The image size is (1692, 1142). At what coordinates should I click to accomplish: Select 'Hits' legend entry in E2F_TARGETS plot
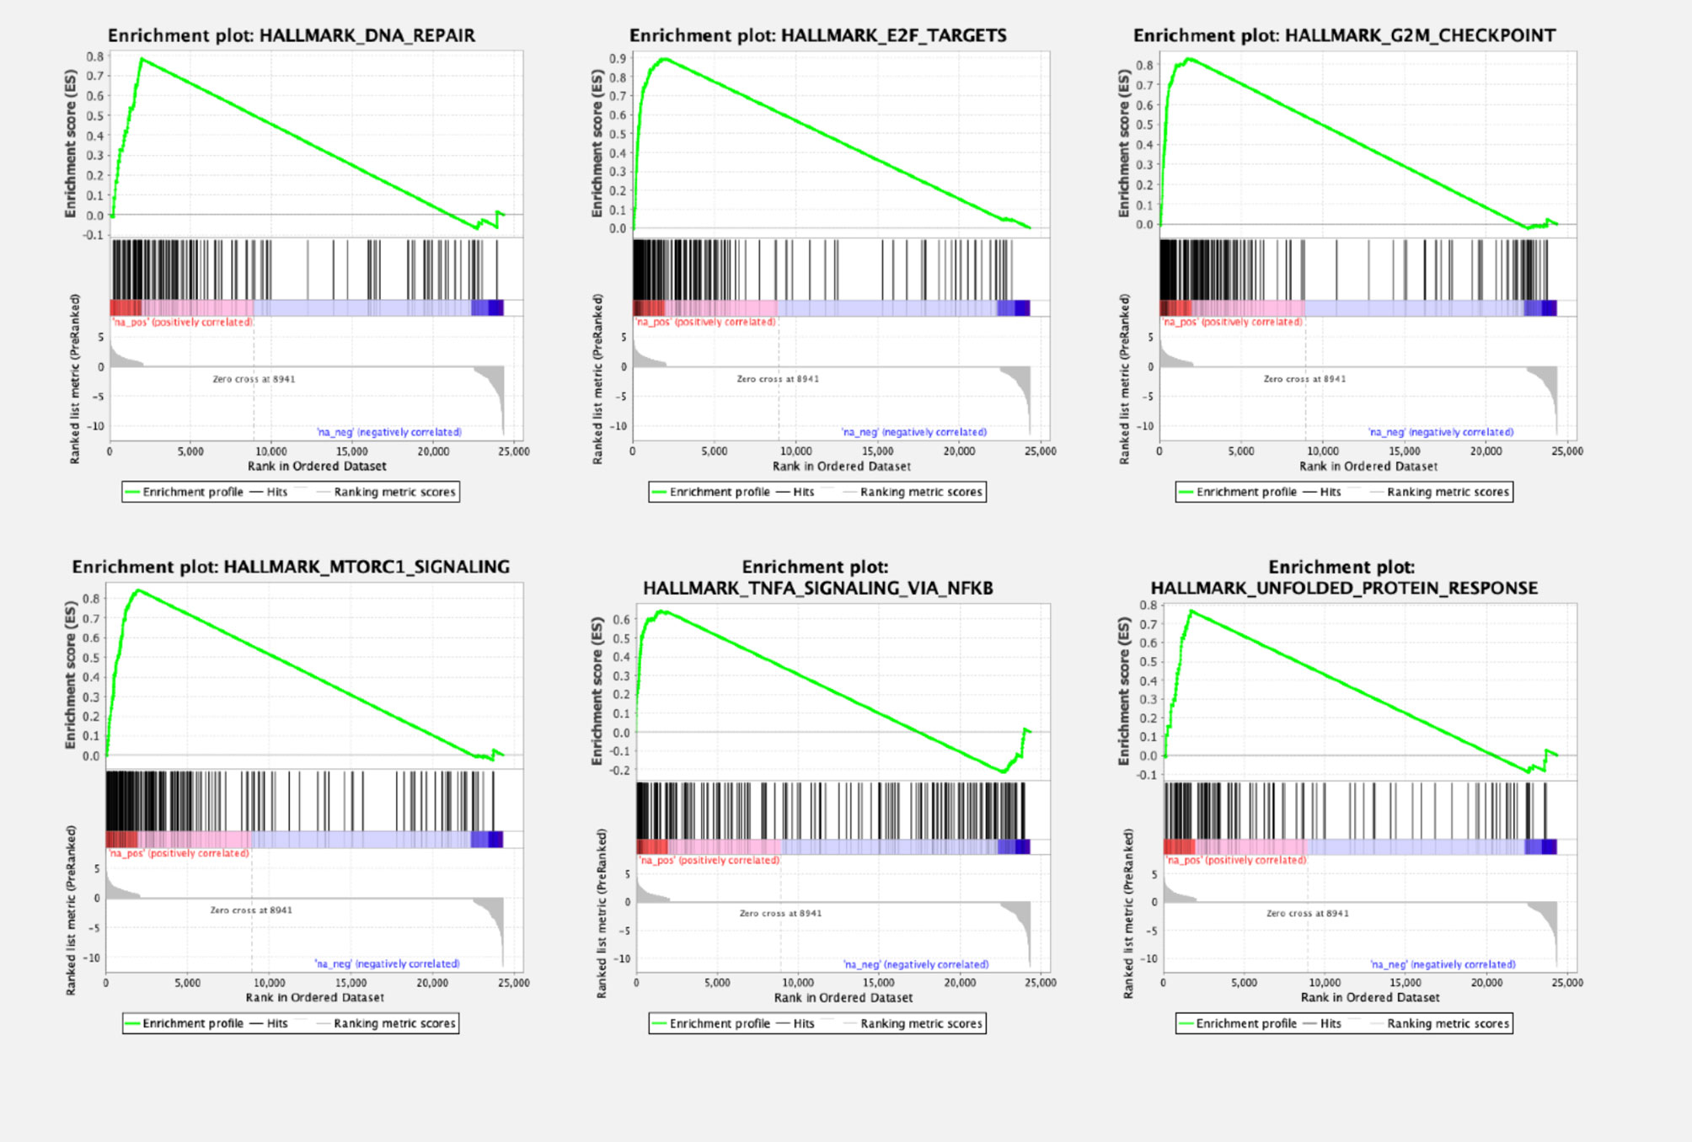point(795,492)
